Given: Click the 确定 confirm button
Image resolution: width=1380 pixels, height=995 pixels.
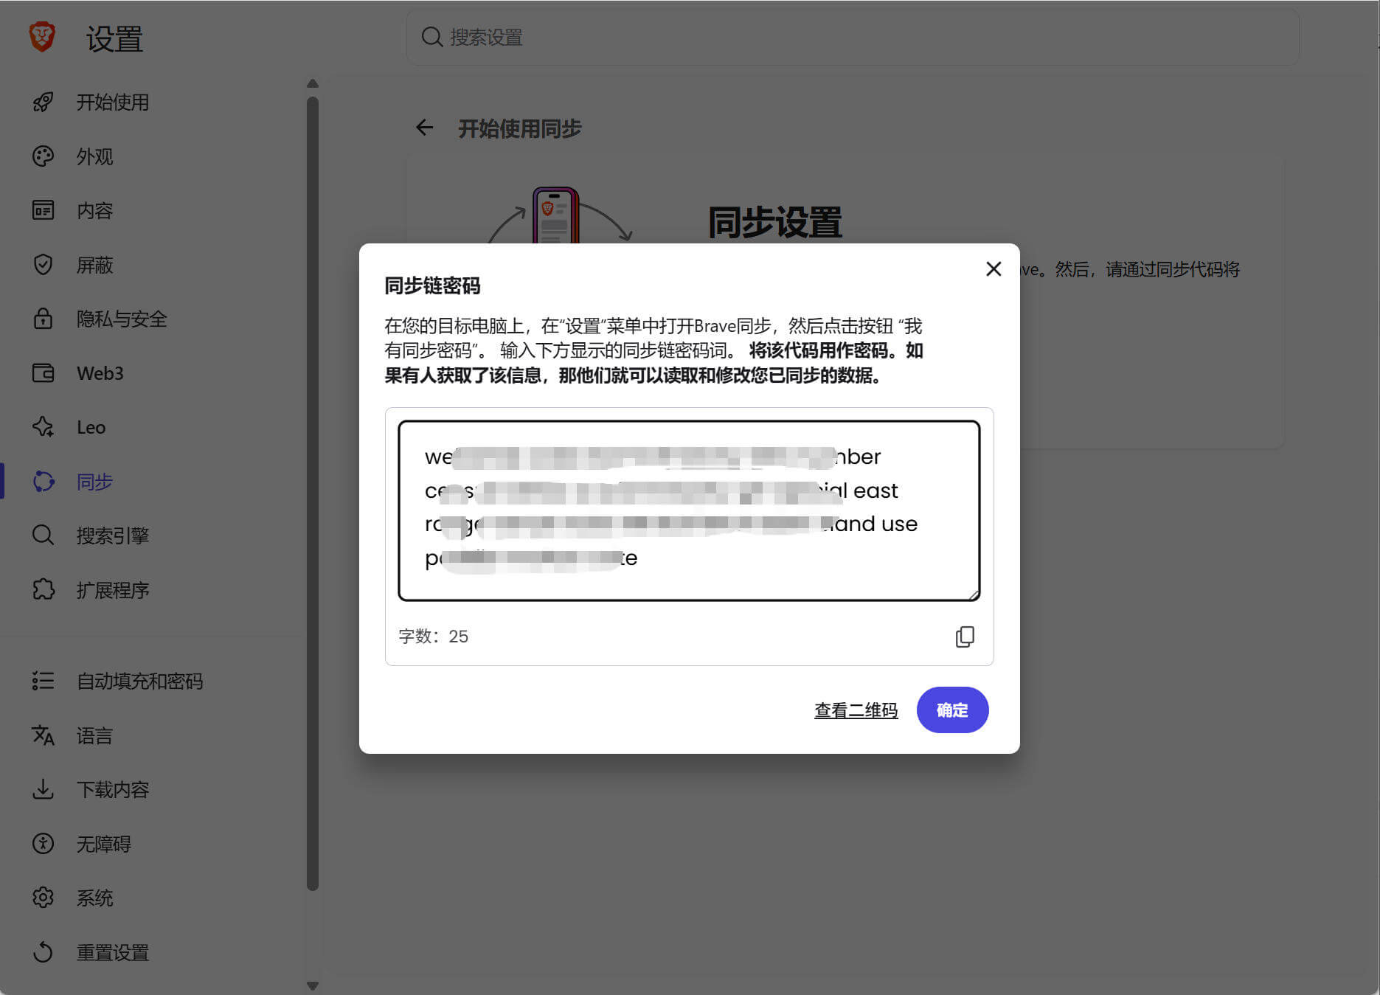Looking at the screenshot, I should [952, 710].
